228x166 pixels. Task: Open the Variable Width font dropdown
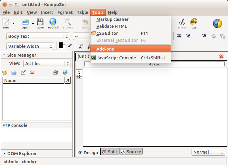coord(30,46)
